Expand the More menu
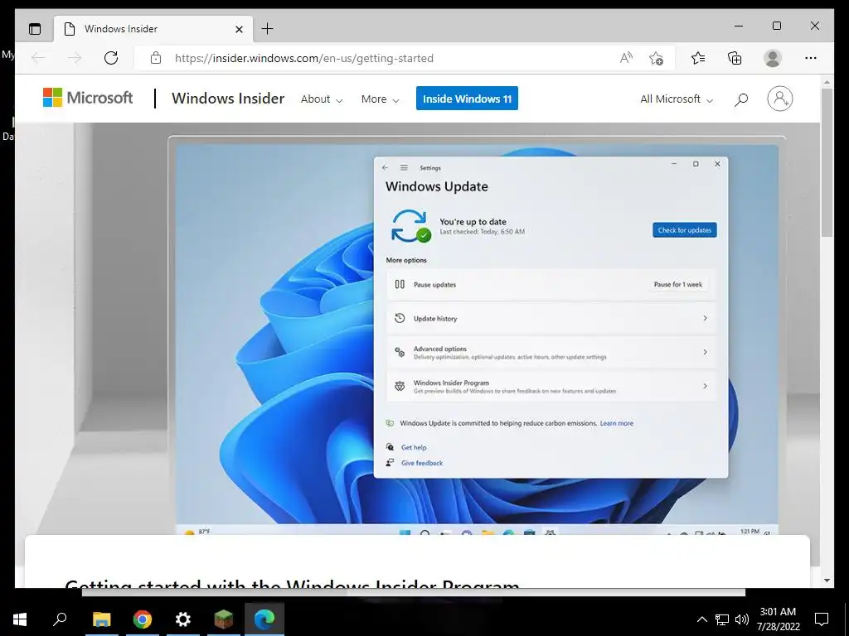 380,99
